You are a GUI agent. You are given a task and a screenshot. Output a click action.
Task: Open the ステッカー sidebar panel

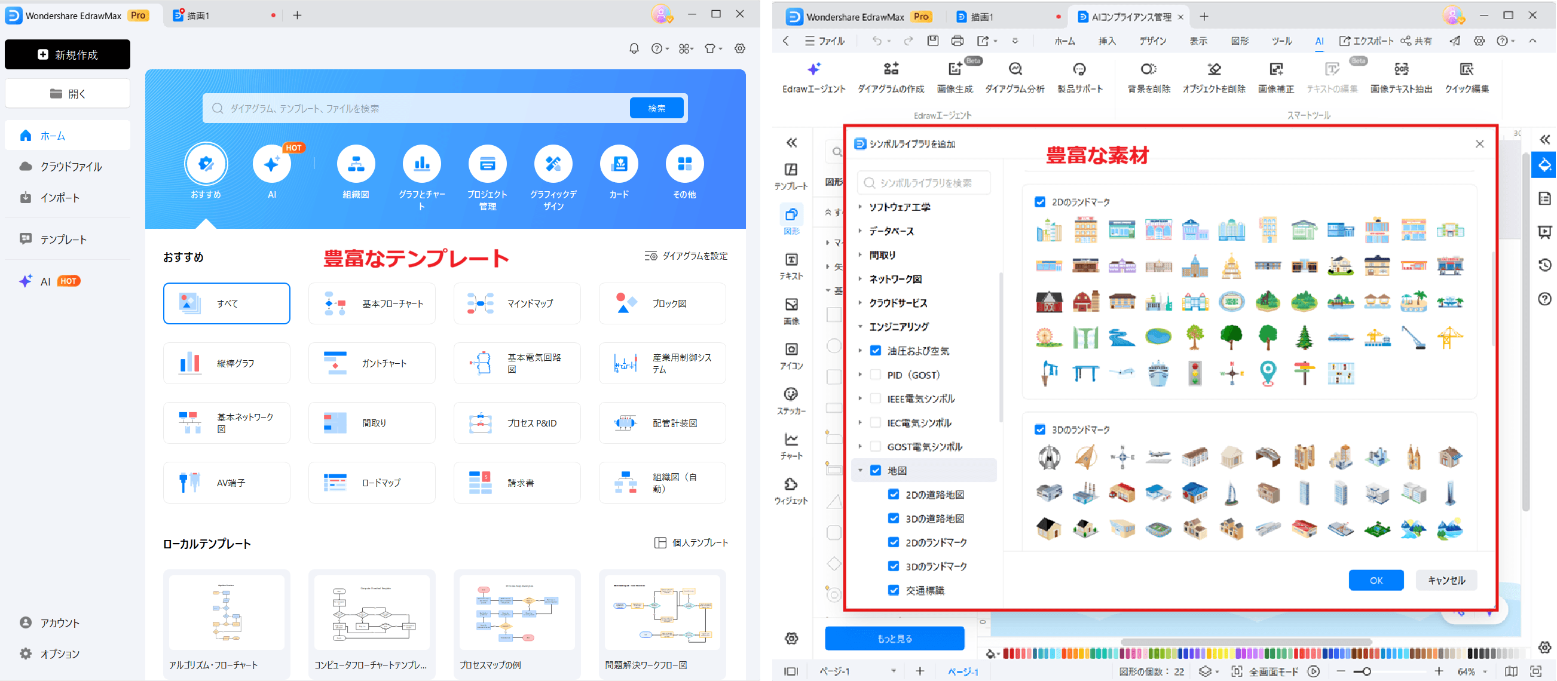pos(791,401)
